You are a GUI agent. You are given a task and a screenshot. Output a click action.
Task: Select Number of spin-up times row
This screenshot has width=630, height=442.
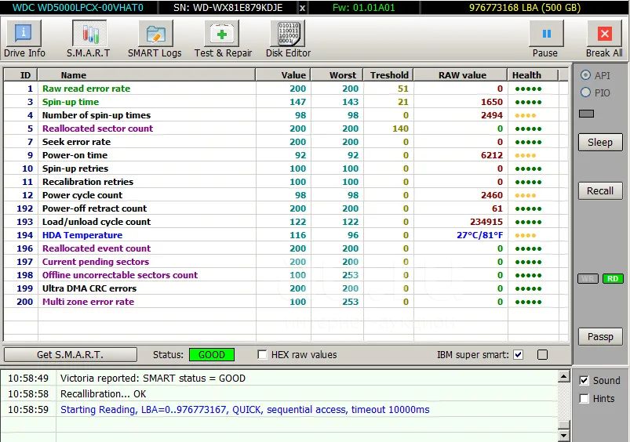pyautogui.click(x=286, y=115)
